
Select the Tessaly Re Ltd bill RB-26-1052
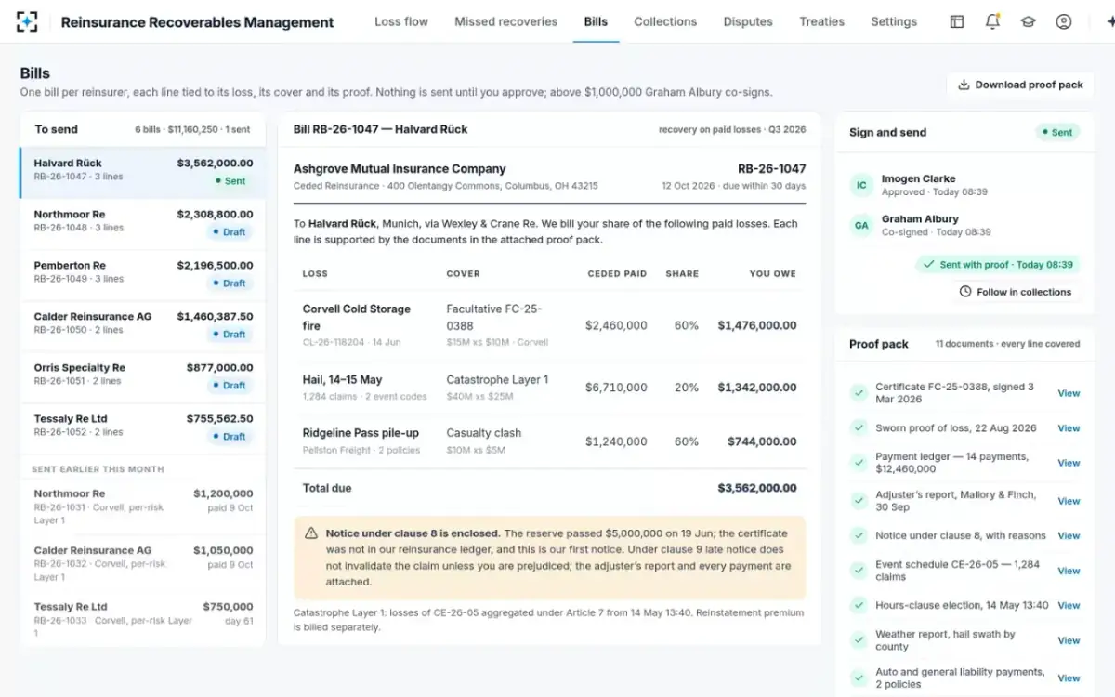click(143, 428)
